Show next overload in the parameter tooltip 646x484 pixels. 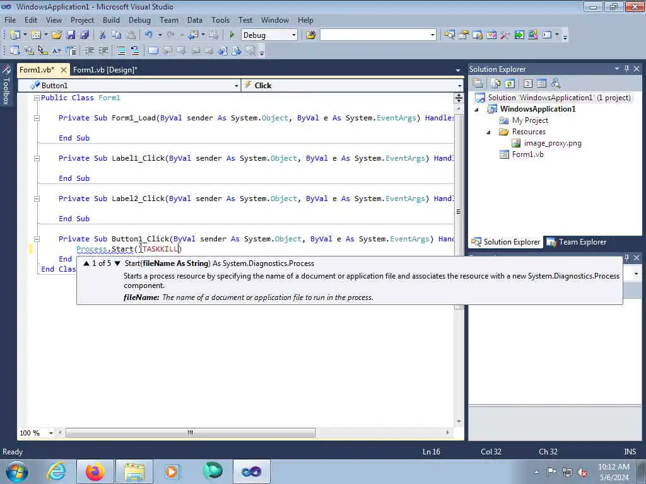point(117,263)
